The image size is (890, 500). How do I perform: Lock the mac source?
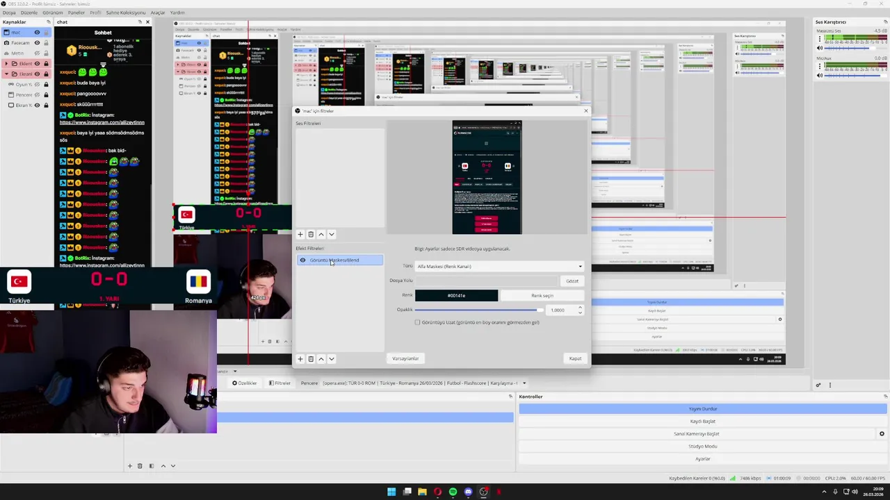point(47,33)
